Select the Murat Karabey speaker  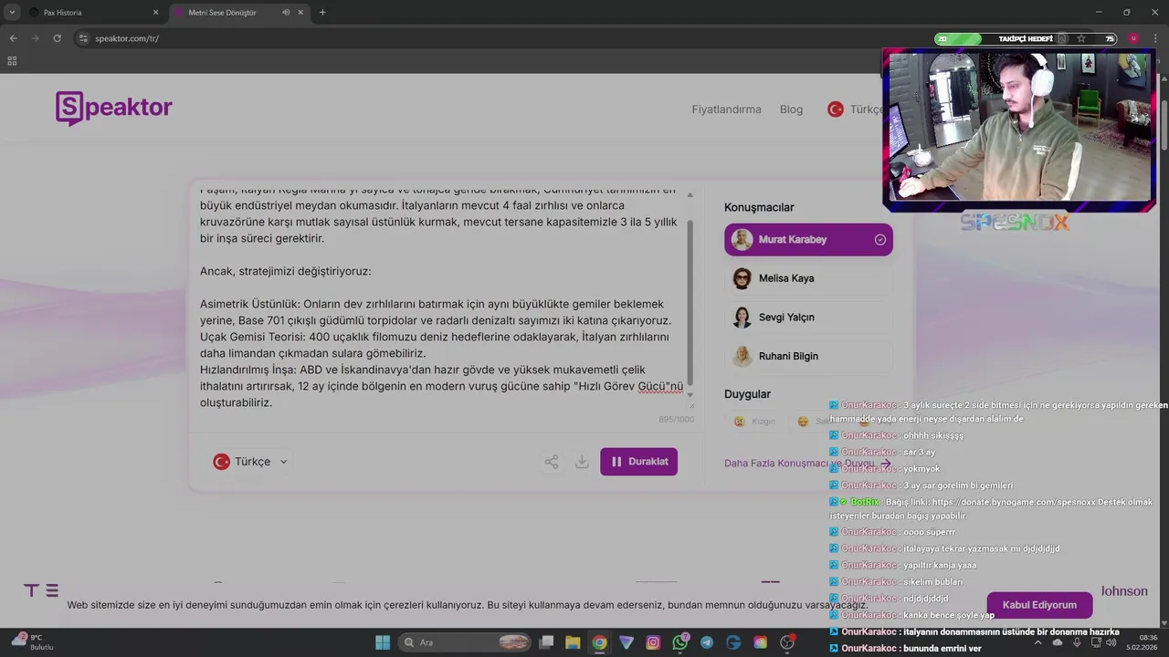(808, 240)
